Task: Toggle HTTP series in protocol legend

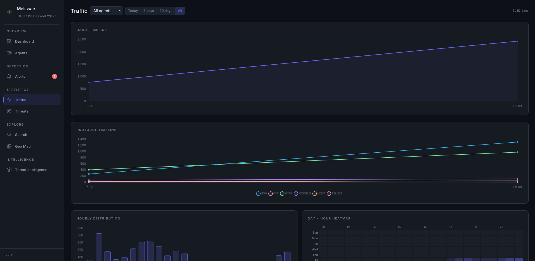Action: click(x=286, y=194)
